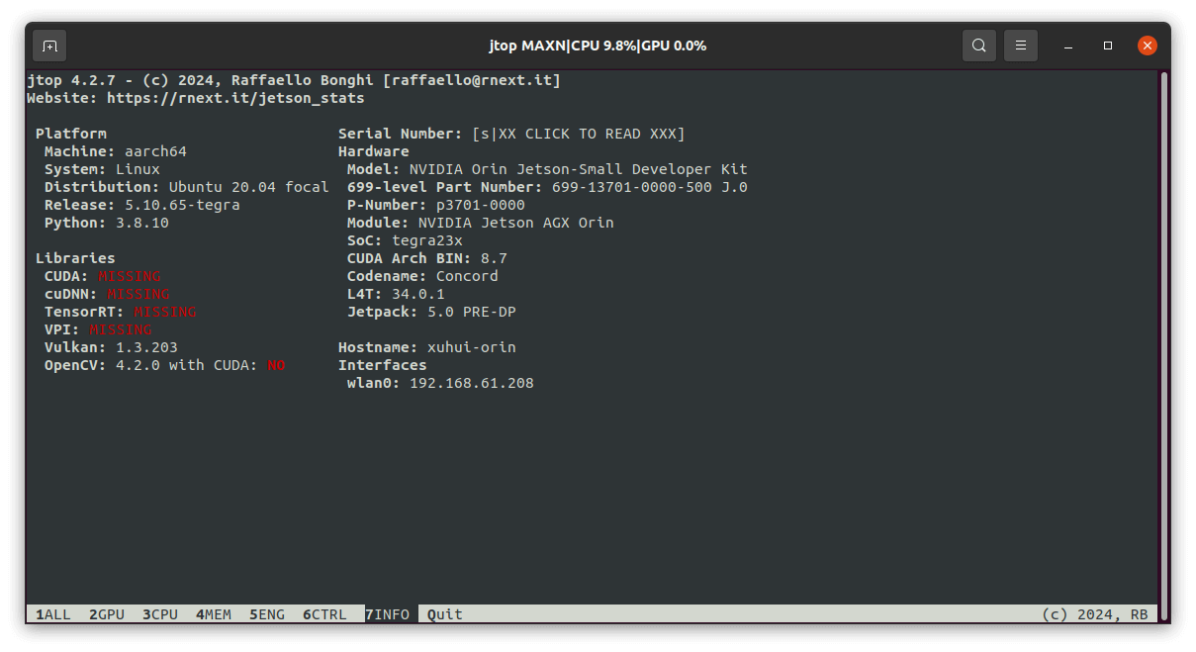The height and width of the screenshot is (652, 1196).
Task: Click the Libraries heading
Action: point(75,258)
